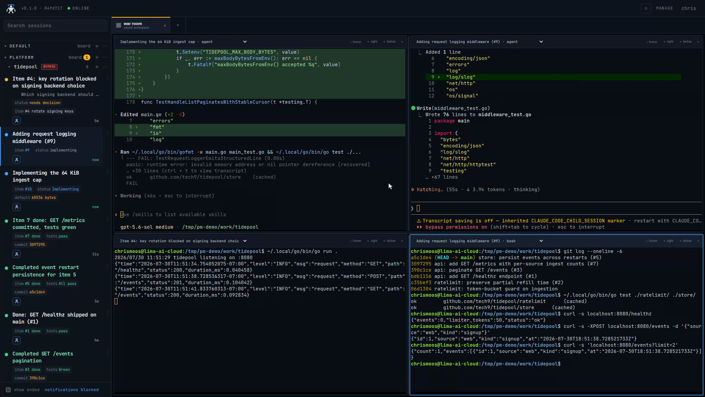Toggle the red BYPASS badge on tidepool

click(49, 67)
